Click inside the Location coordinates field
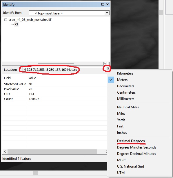Screen dimensions: 173x178 pyautogui.click(x=64, y=70)
